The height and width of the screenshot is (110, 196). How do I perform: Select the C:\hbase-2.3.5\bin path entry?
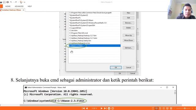pos(95,46)
